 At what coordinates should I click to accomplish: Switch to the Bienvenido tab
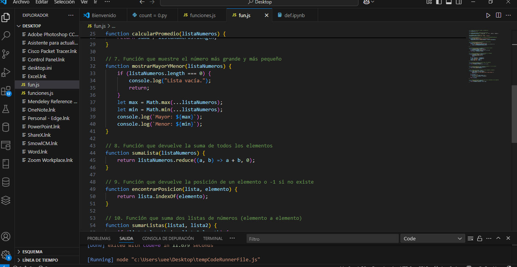coord(103,15)
